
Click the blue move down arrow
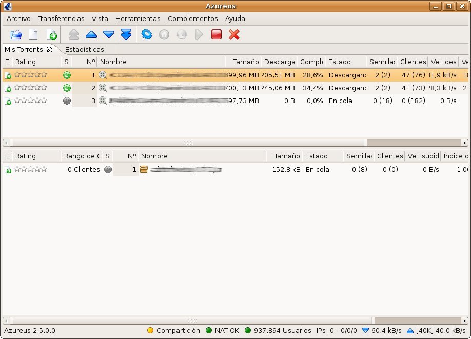pos(109,35)
